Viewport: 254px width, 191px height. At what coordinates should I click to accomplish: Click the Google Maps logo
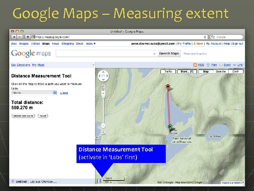[31, 53]
